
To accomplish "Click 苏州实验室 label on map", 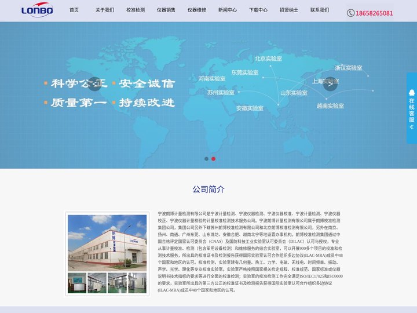I will pyautogui.click(x=221, y=92).
